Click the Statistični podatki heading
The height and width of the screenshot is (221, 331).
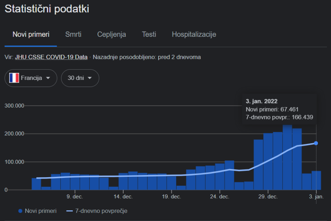47,9
